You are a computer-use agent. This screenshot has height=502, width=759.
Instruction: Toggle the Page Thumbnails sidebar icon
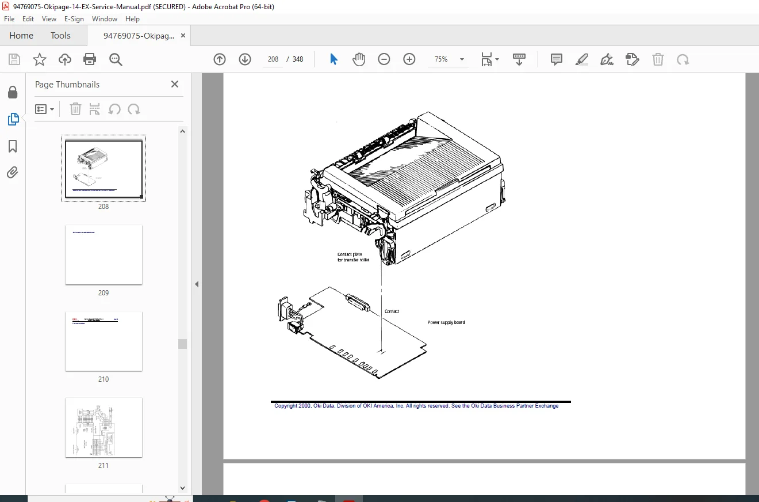tap(13, 119)
